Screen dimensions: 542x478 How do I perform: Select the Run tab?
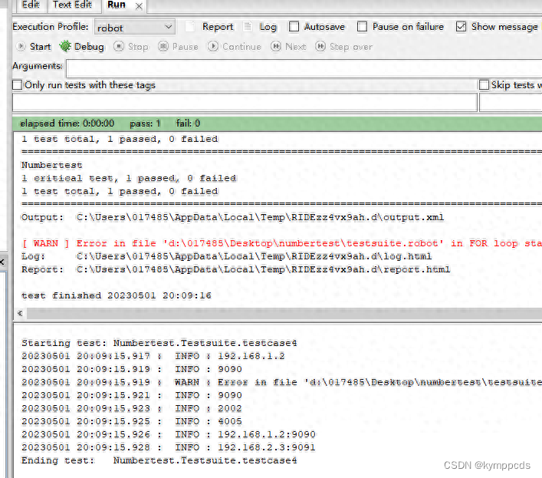point(117,5)
